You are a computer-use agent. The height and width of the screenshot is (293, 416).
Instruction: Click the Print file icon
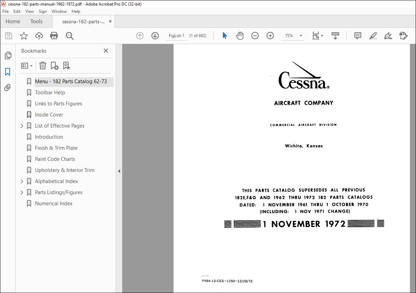(x=54, y=36)
